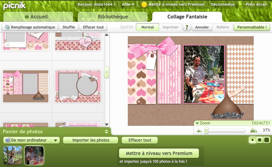272x167 pixels.
Task: Select small thumbnail size
Action: (253, 140)
